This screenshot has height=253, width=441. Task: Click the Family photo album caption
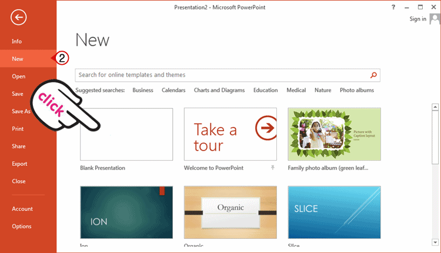(x=328, y=168)
